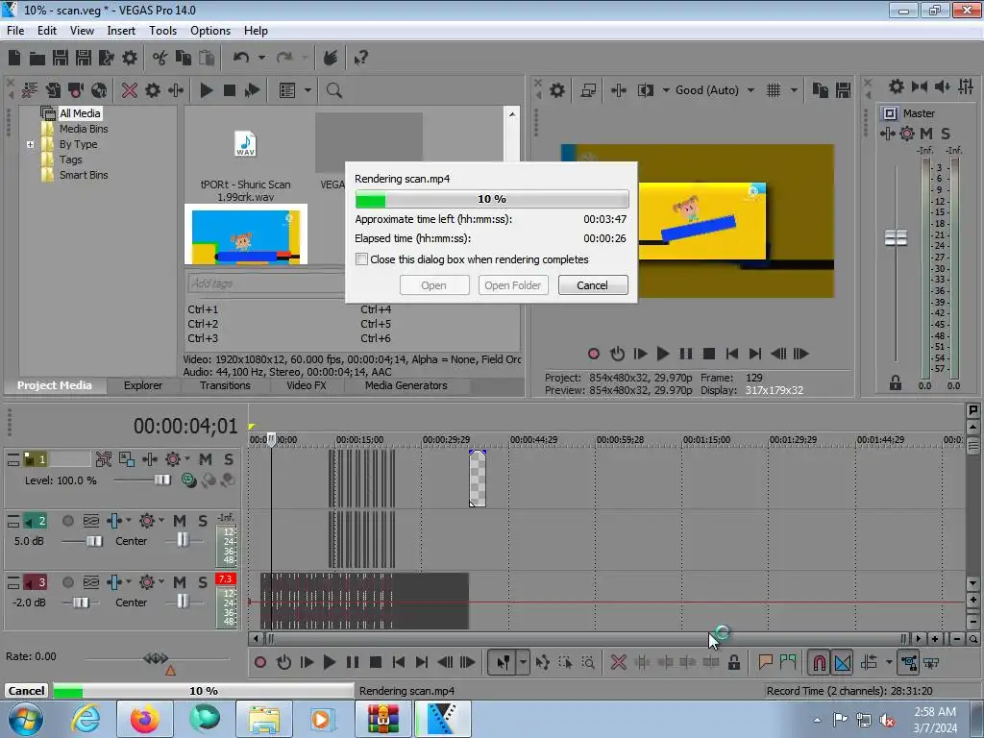Click preview on external monitor icon

[x=588, y=90]
